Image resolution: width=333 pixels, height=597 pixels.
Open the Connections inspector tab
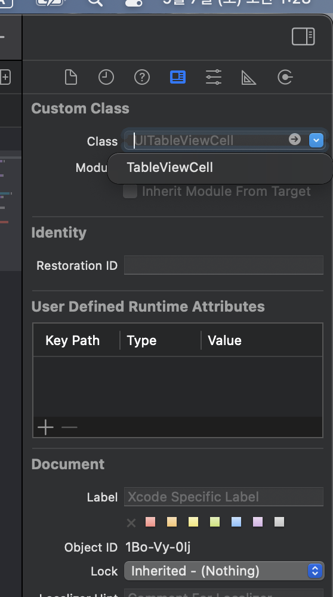[285, 77]
